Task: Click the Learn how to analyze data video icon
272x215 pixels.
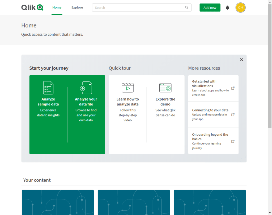Action: tap(127, 88)
